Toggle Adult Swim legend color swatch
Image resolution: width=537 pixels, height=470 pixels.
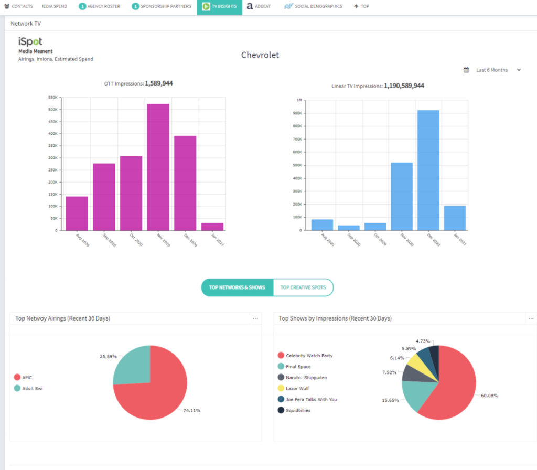[17, 388]
